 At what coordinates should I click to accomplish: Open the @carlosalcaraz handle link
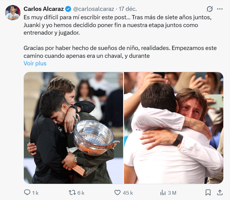point(94,9)
